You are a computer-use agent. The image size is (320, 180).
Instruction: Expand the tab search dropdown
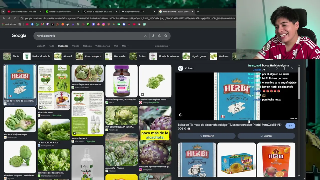3,11
